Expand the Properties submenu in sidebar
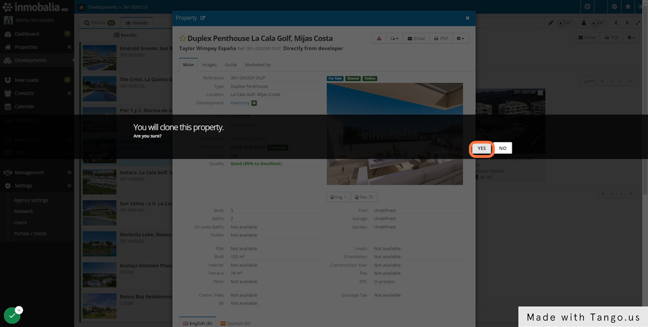This screenshot has height=327, width=648. coord(69,47)
